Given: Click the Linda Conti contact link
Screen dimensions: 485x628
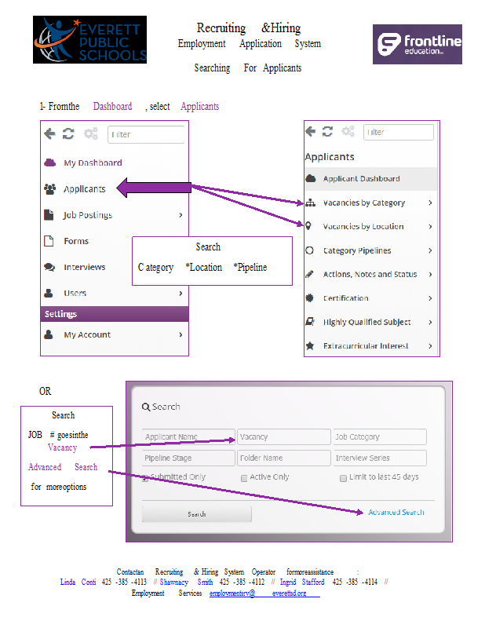Looking at the screenshot, I should (x=78, y=582).
